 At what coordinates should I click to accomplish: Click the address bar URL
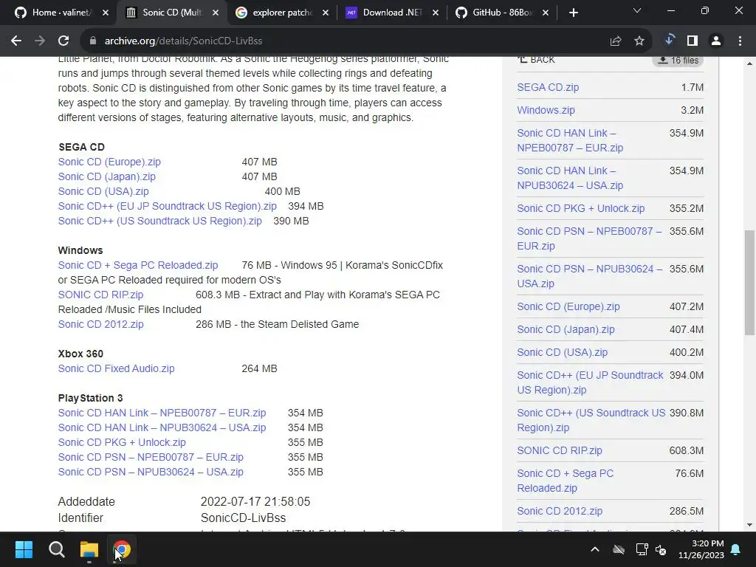[183, 41]
